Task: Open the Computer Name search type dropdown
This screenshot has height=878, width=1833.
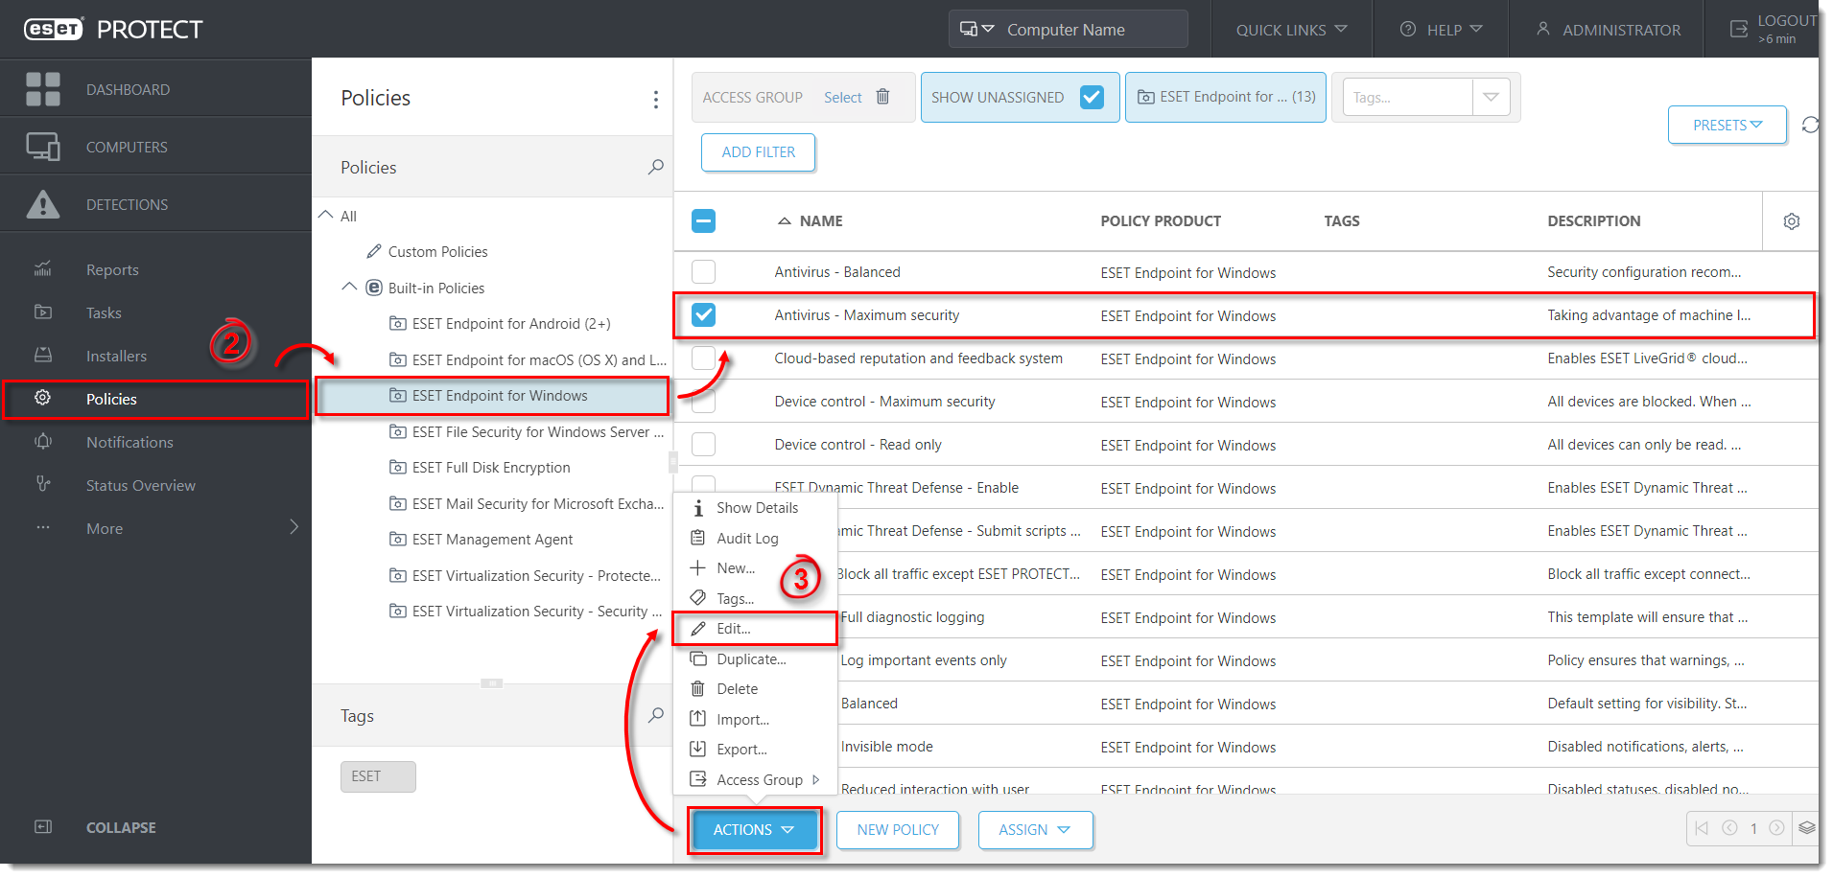Action: click(x=977, y=30)
